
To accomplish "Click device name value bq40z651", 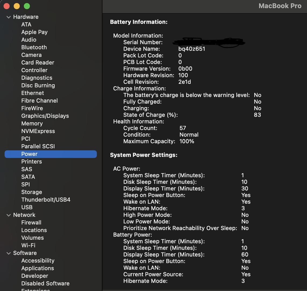I will click(x=192, y=49).
